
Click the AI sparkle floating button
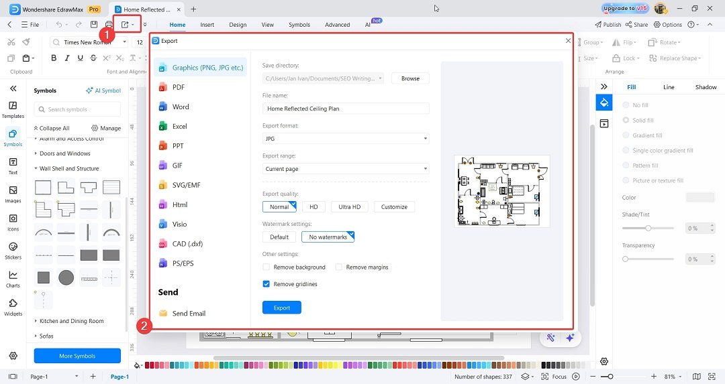[570, 338]
